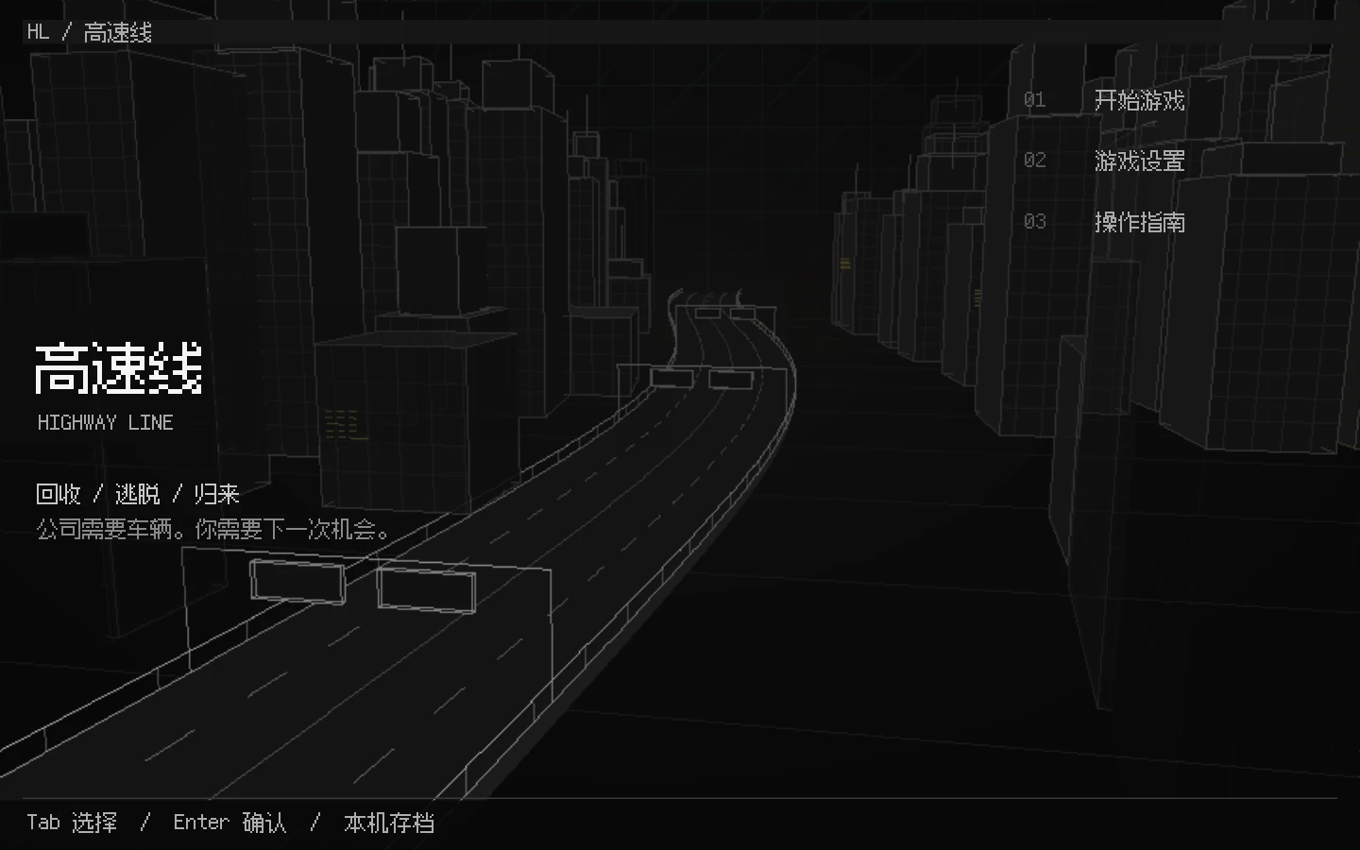Click the HL / 高速线 header label
This screenshot has height=850, width=1360.
pyautogui.click(x=90, y=32)
